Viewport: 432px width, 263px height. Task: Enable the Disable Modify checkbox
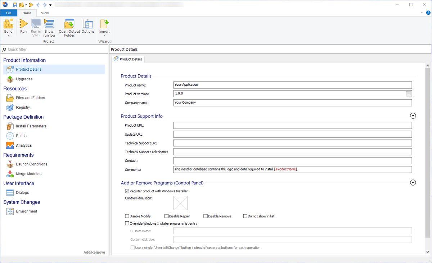click(127, 216)
